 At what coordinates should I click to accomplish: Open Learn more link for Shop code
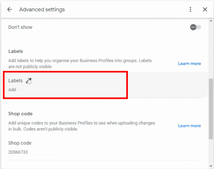coord(189,126)
